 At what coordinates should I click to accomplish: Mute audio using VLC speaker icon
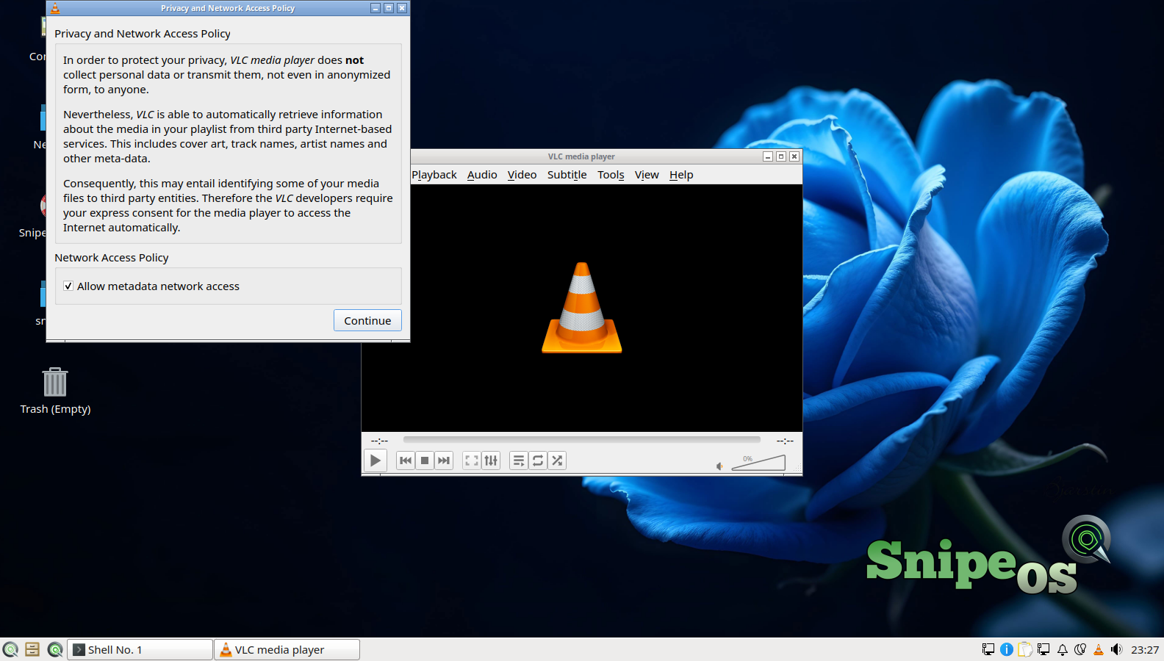pyautogui.click(x=720, y=466)
